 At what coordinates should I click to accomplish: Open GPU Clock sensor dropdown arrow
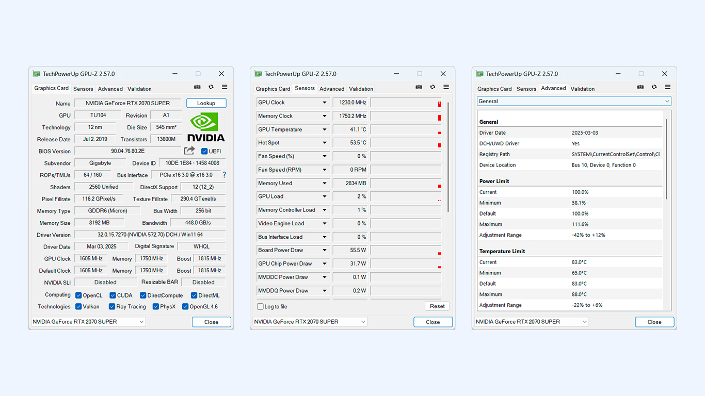click(325, 103)
